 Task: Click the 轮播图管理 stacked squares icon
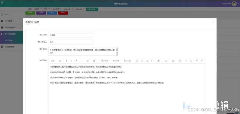pos(2,47)
